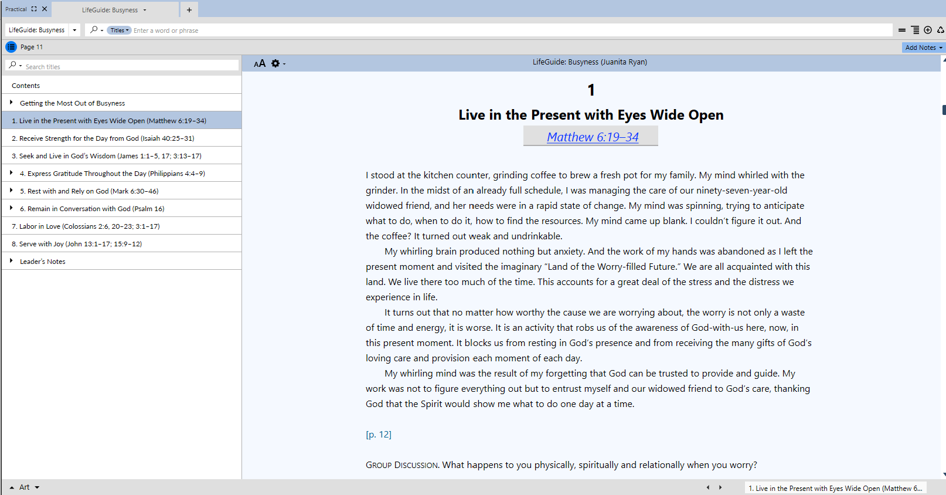The height and width of the screenshot is (495, 946).
Task: Expand the Leader's Notes entry
Action: pos(11,261)
